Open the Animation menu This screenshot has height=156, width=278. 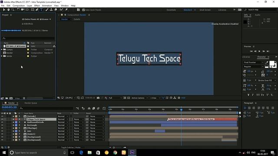[x=47, y=6]
